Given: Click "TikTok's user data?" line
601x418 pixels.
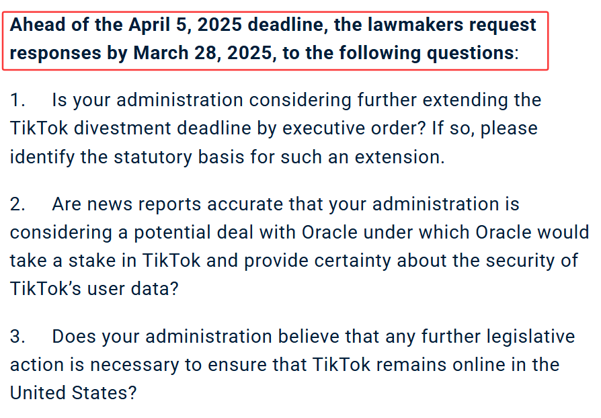Looking at the screenshot, I should click(94, 289).
